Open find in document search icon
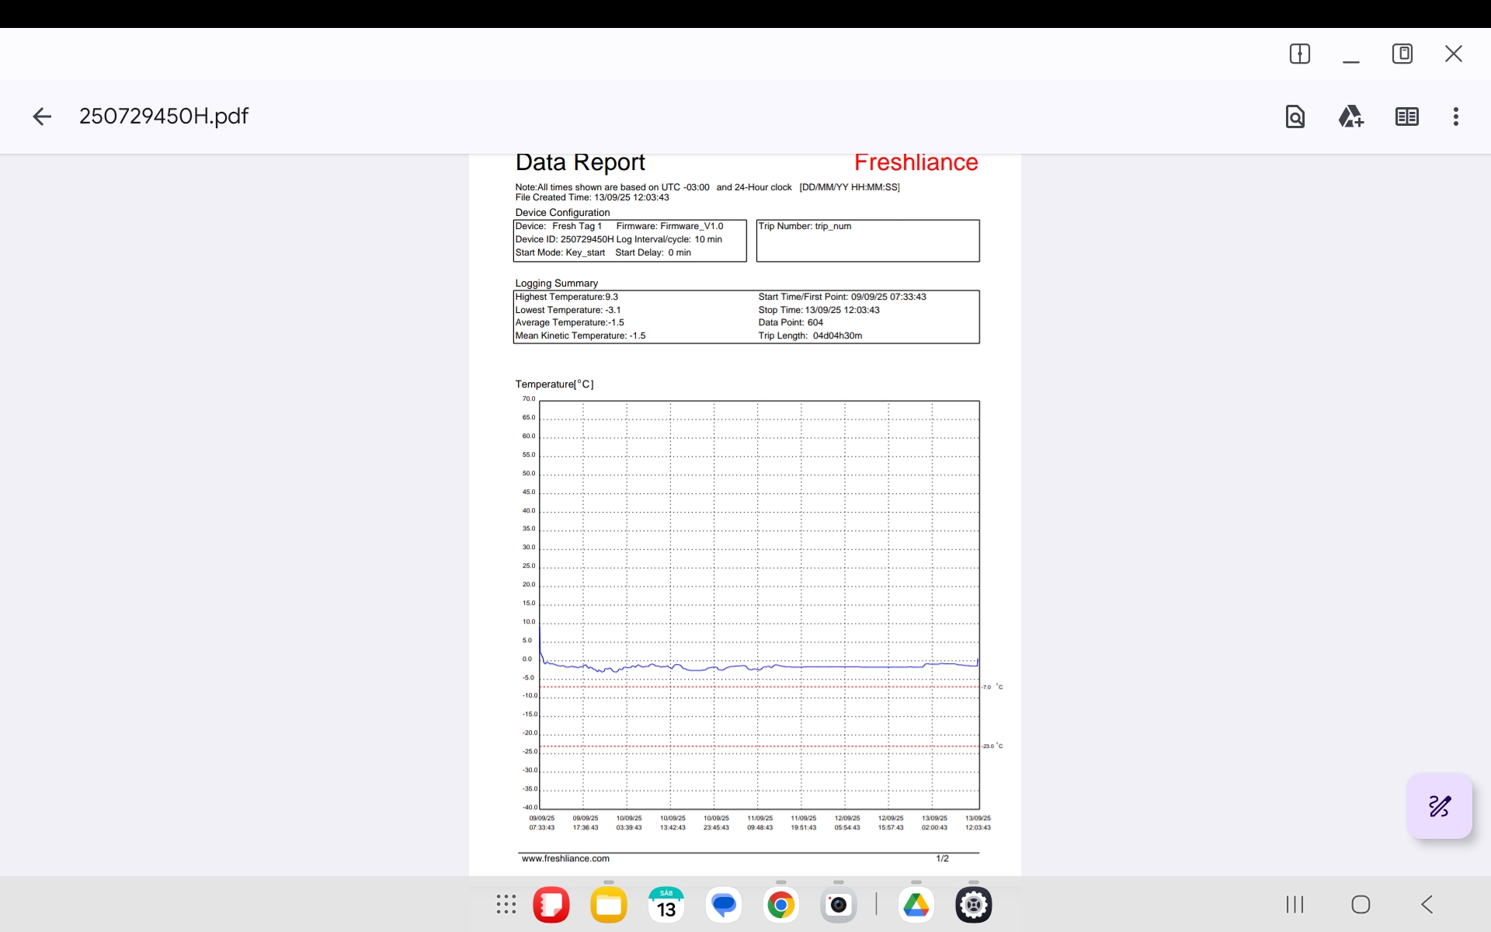This screenshot has width=1491, height=932. coord(1295,116)
